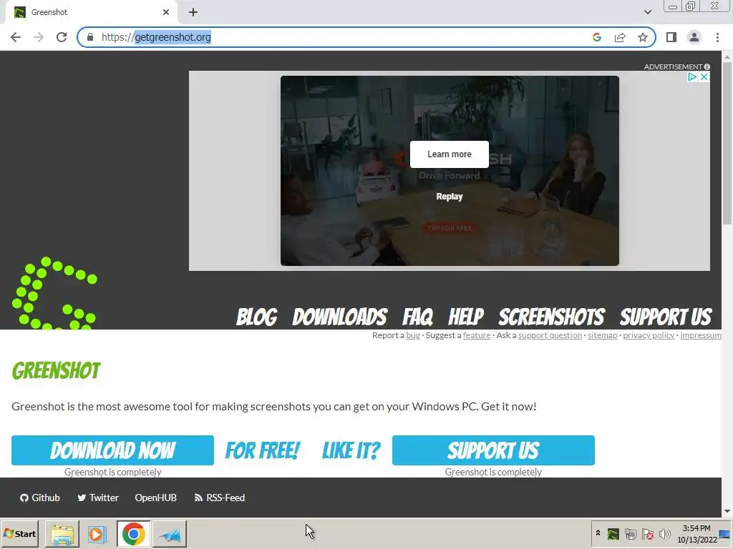
Task: Click the page scrollbar down arrow
Action: point(727,512)
